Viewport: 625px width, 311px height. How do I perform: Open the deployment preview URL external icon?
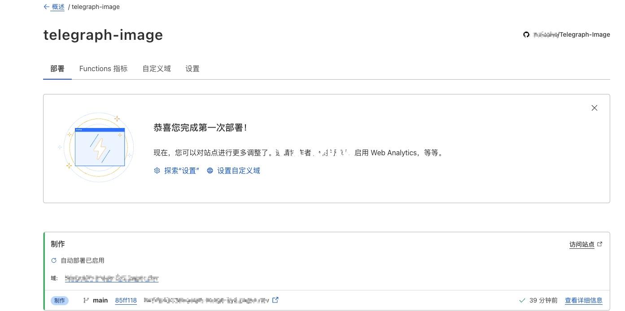(275, 300)
